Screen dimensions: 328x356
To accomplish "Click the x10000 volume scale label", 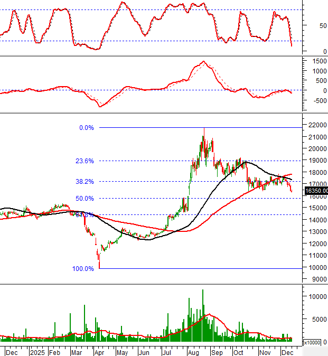I will [x=312, y=343].
